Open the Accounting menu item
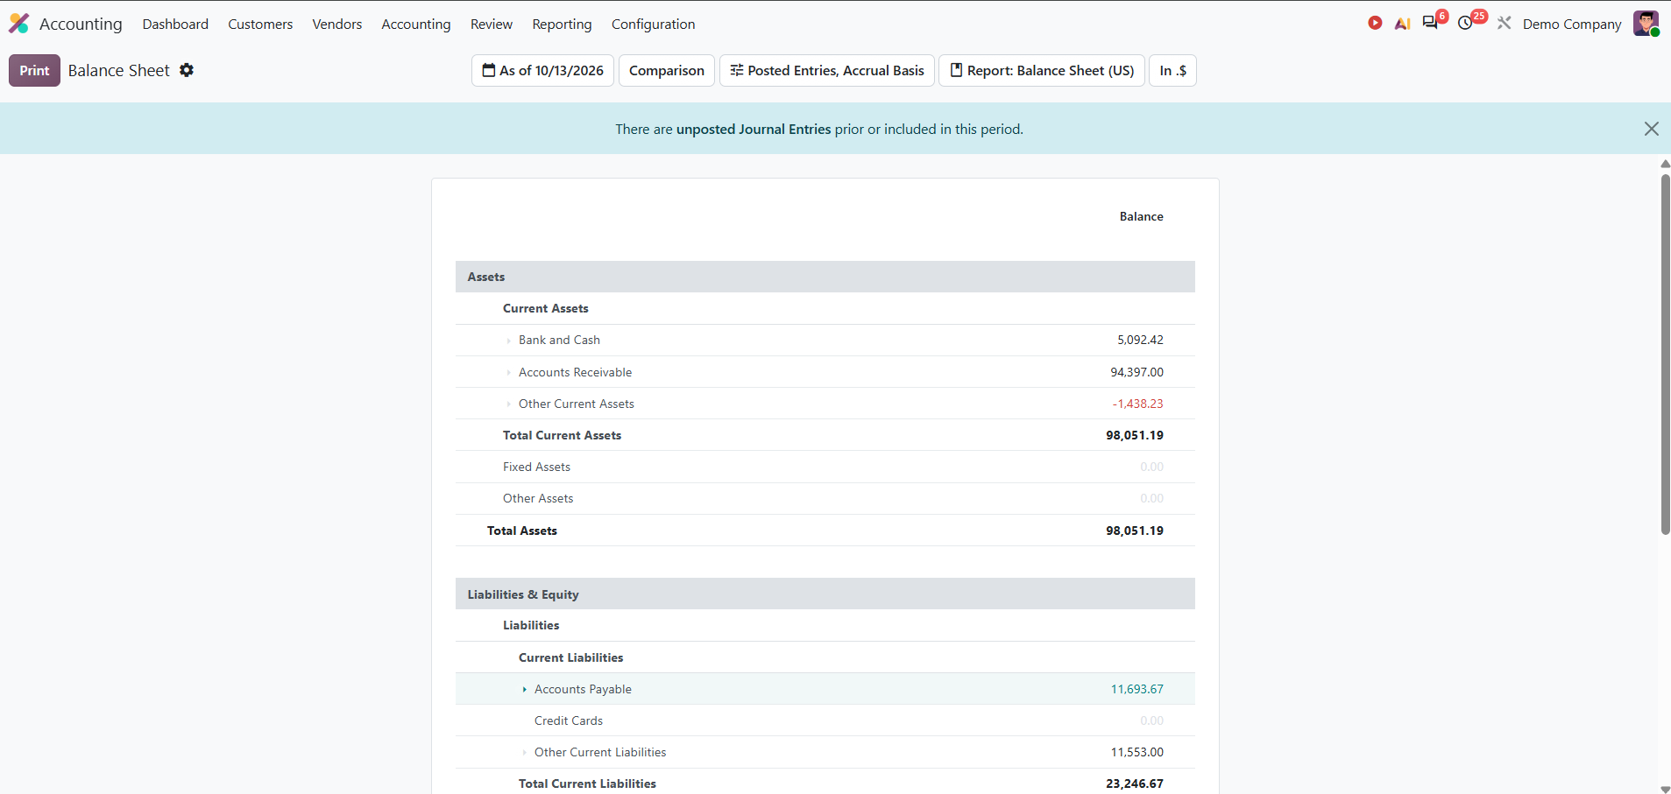 (x=415, y=24)
